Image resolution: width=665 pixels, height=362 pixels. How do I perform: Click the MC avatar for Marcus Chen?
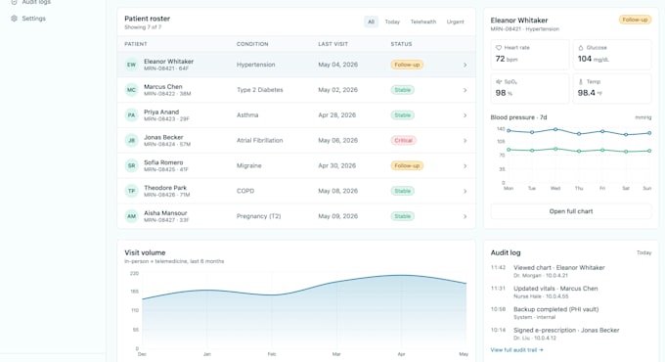tap(131, 90)
